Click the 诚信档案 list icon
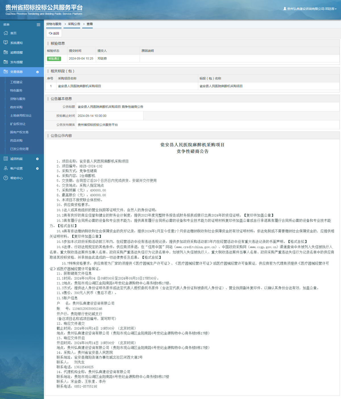Screen dimensions: 341x399 (6, 159)
